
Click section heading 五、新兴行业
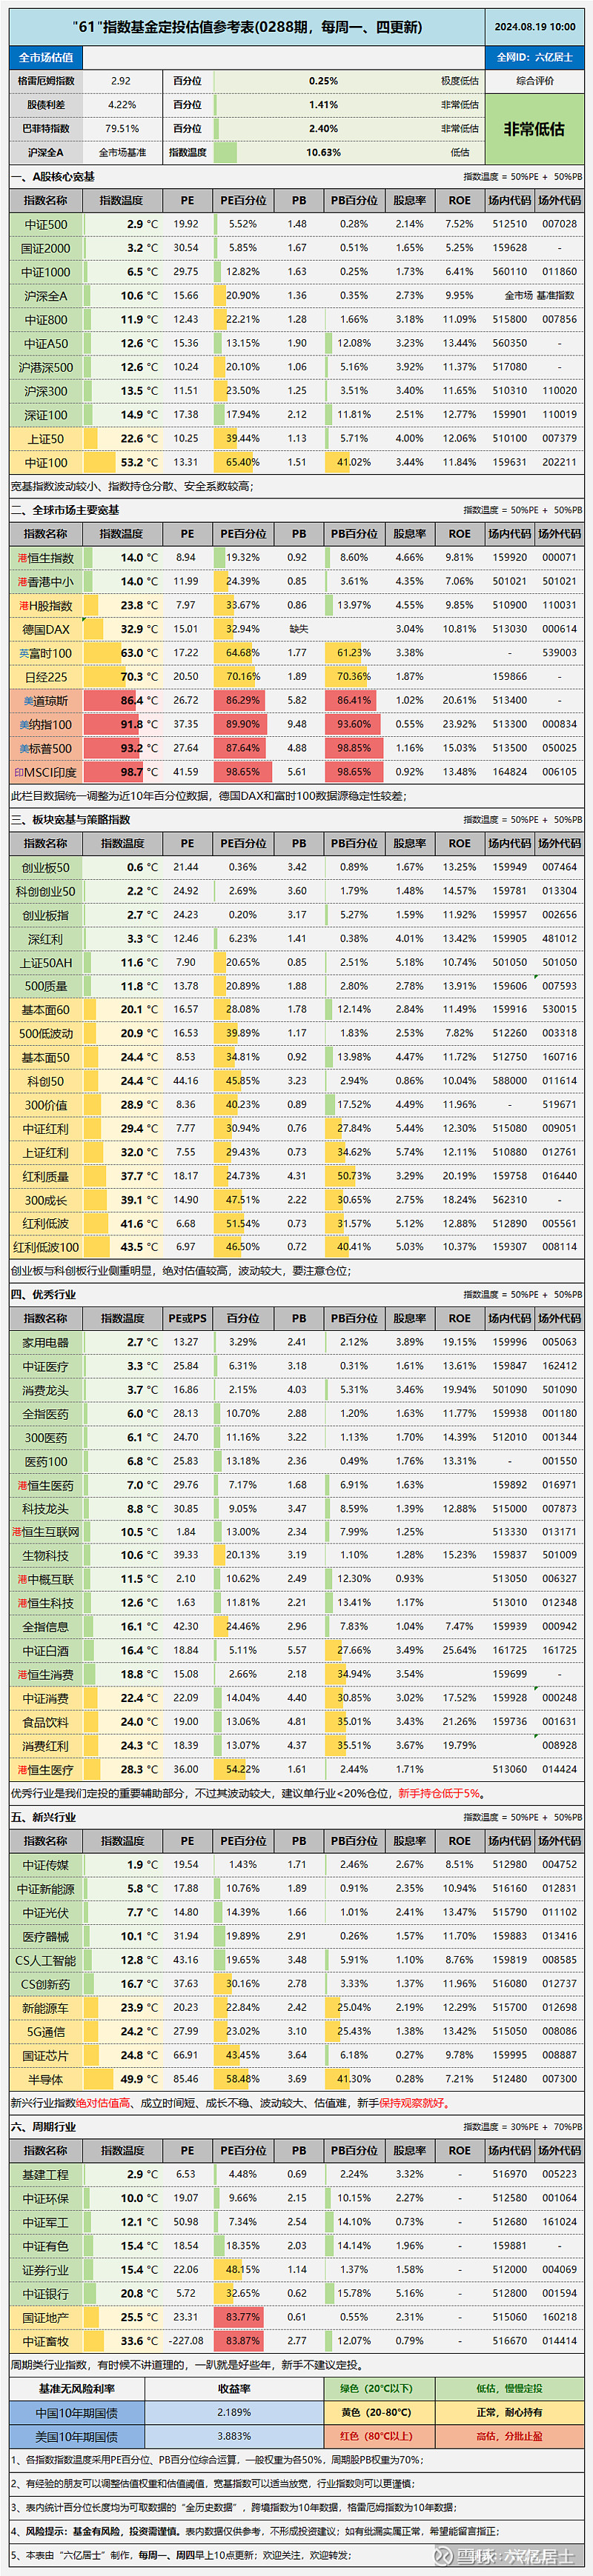click(43, 1817)
